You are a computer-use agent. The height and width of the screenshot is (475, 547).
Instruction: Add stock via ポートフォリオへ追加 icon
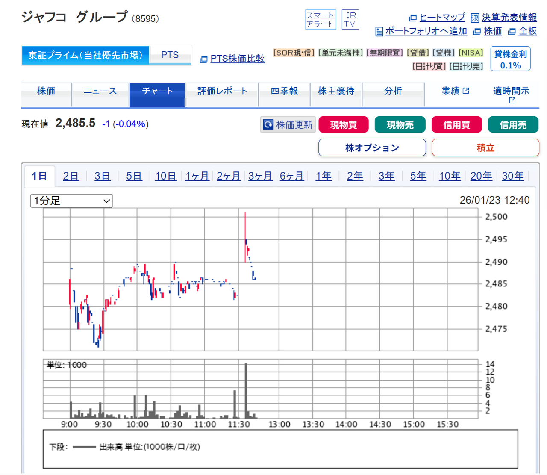tap(379, 31)
